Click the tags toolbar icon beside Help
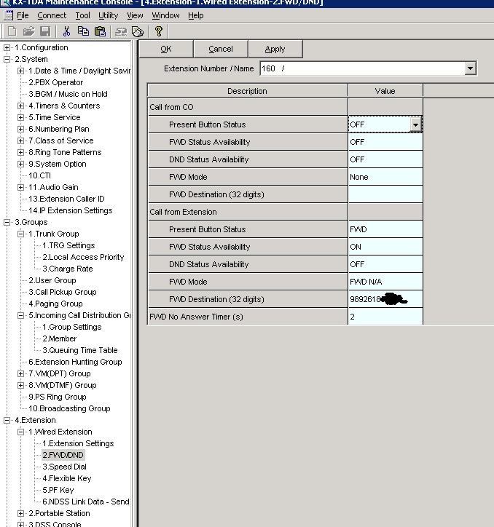This screenshot has height=527, width=494. pyautogui.click(x=138, y=31)
